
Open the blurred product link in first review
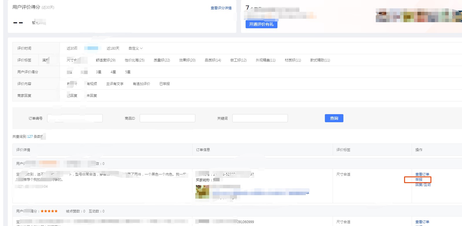coord(261,193)
